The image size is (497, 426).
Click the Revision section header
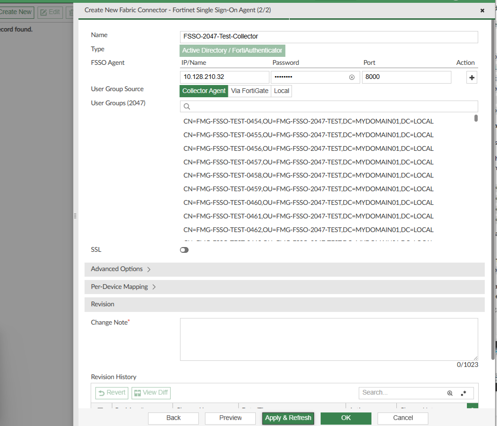(284, 304)
